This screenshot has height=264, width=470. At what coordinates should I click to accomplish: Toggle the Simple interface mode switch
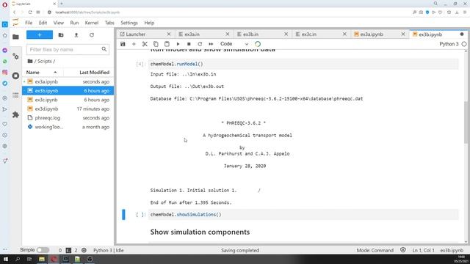43,250
